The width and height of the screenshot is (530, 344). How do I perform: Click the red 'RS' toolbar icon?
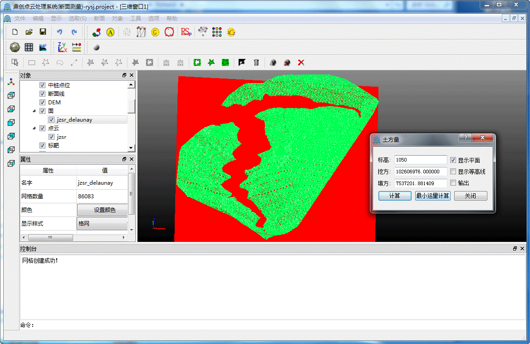pyautogui.click(x=186, y=32)
